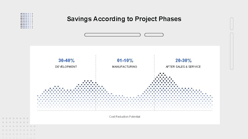
Task: Click the tallest dark dot peak in chart
Action: [x=162, y=77]
